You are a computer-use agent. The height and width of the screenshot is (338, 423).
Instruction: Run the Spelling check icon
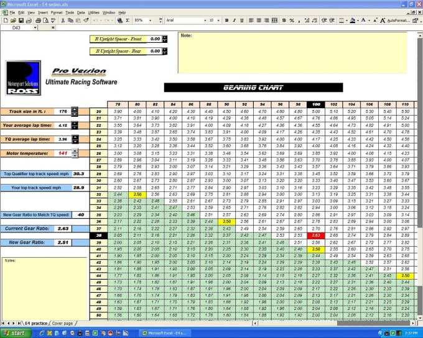[x=53, y=21]
